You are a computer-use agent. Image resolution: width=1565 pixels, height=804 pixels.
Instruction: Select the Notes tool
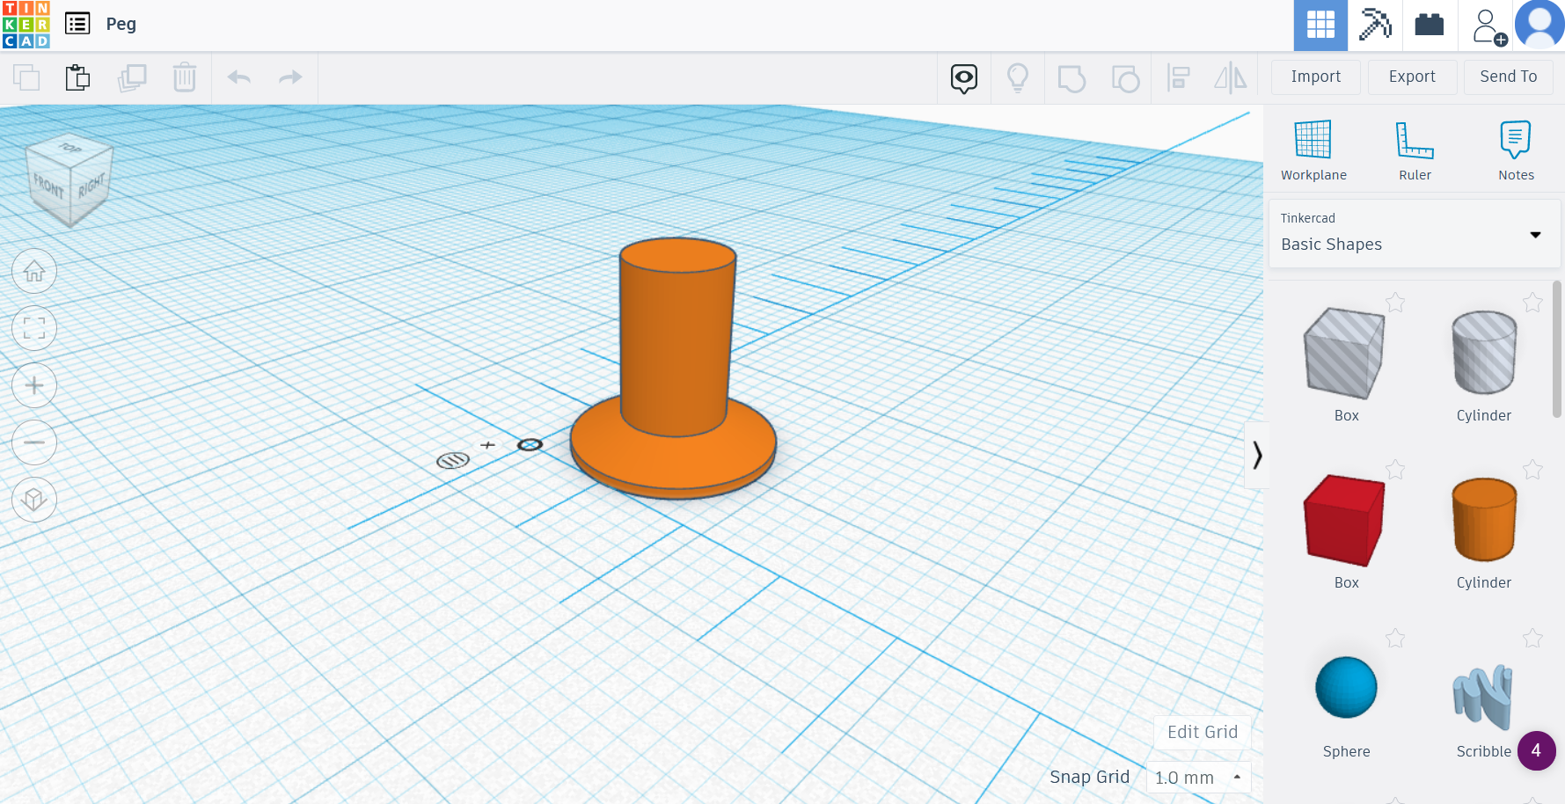click(x=1516, y=150)
